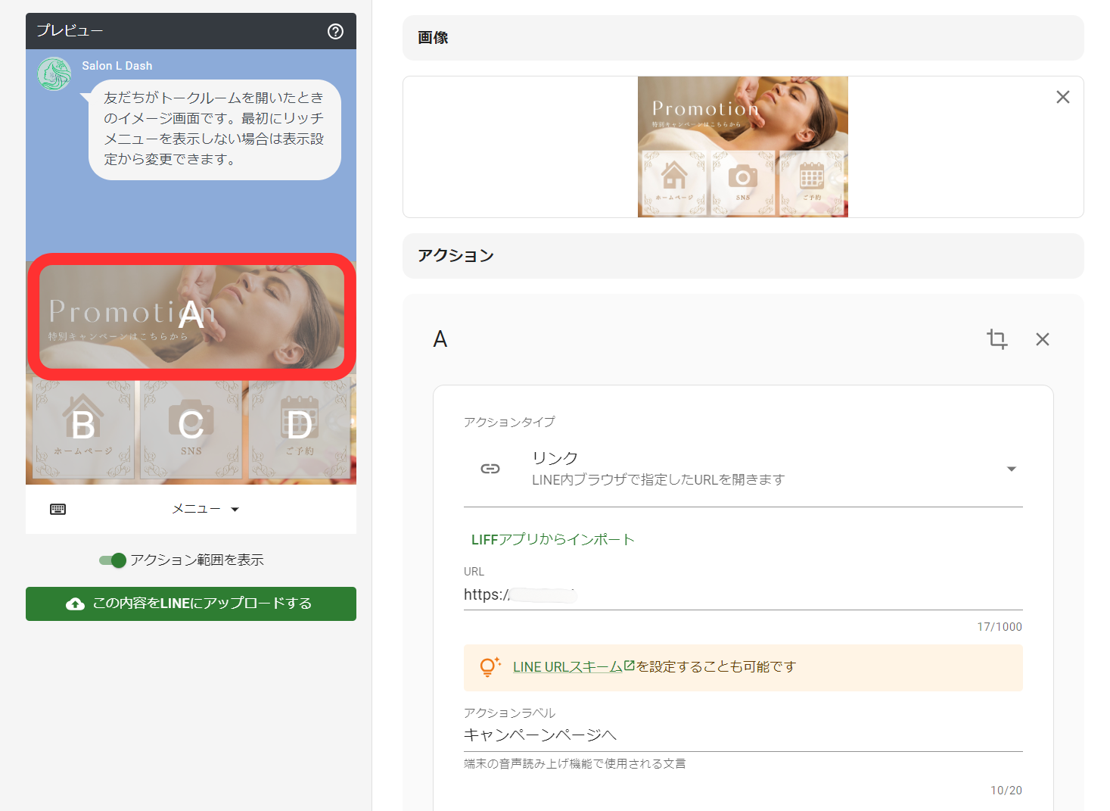The image size is (1110, 811).
Task: Open the crop tool for action A
Action: click(x=997, y=339)
